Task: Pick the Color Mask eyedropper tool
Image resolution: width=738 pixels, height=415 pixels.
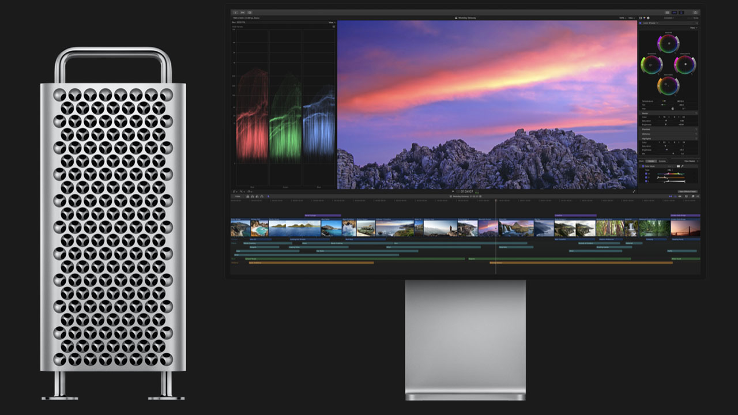Action: (x=682, y=166)
